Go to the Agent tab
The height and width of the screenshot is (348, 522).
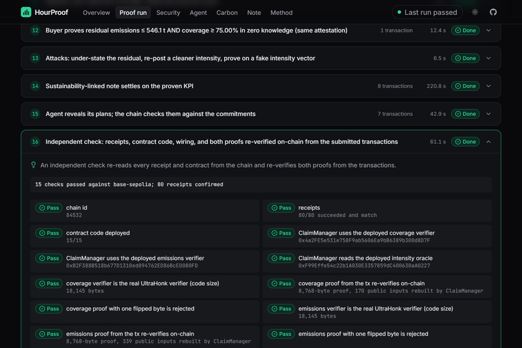198,13
